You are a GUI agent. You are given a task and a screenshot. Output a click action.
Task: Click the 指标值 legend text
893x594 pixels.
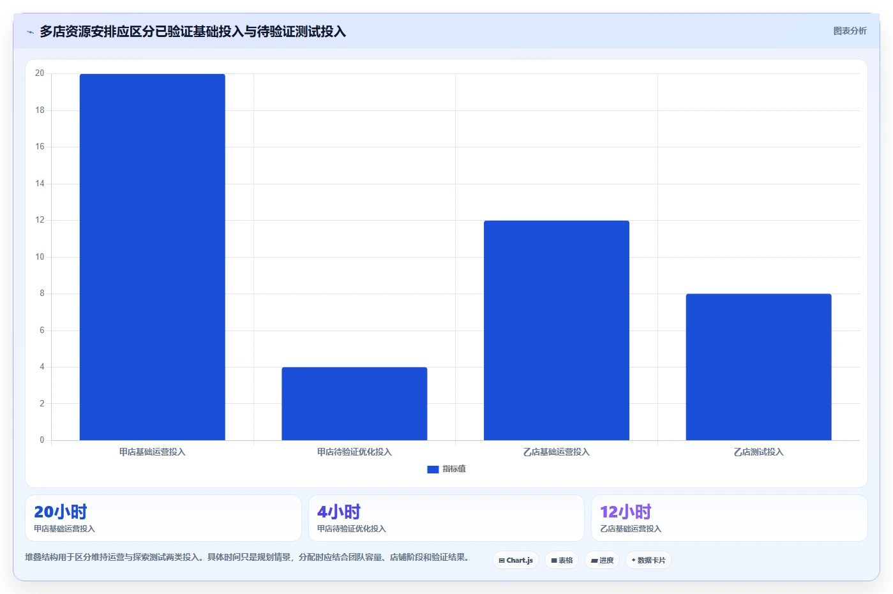coord(454,469)
